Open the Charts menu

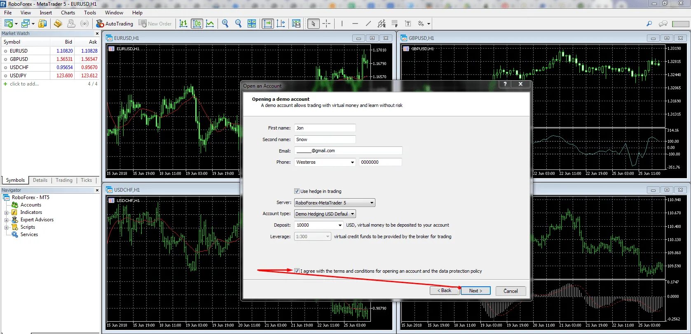[68, 13]
